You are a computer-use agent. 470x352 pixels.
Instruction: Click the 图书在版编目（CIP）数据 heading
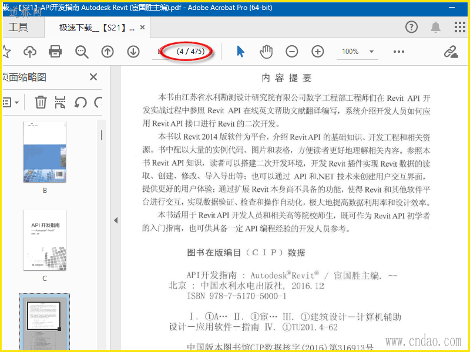tap(246, 253)
